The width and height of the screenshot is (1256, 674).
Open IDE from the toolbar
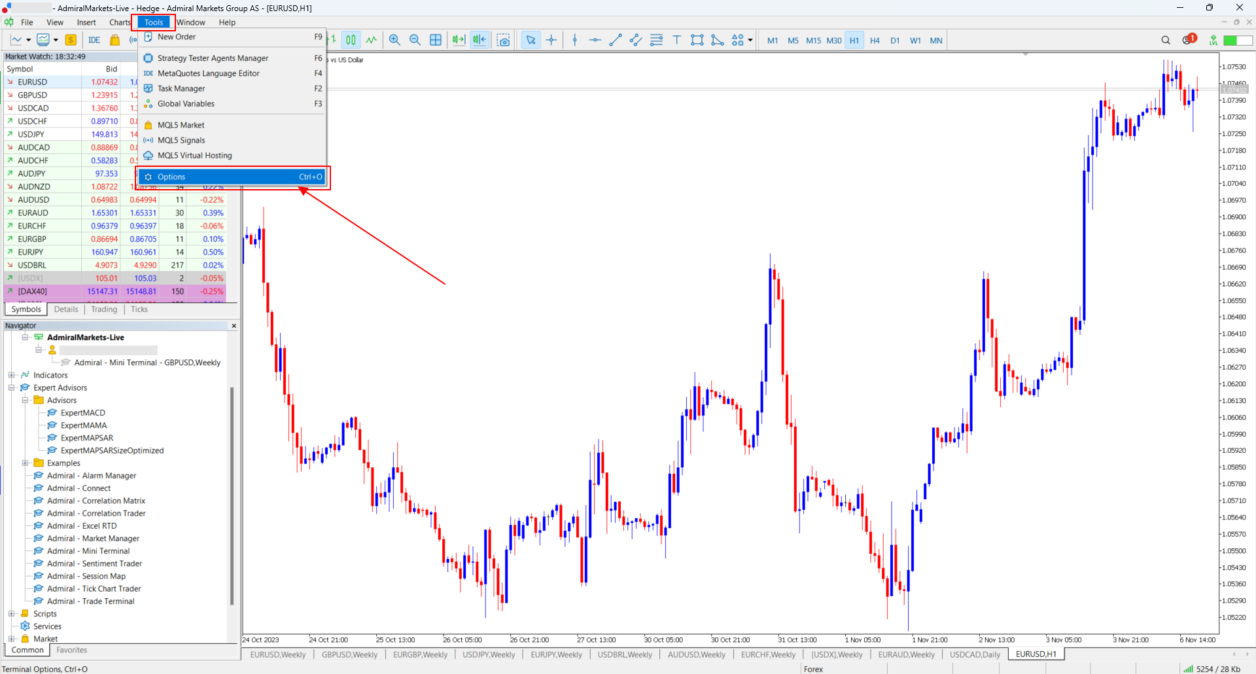94,40
